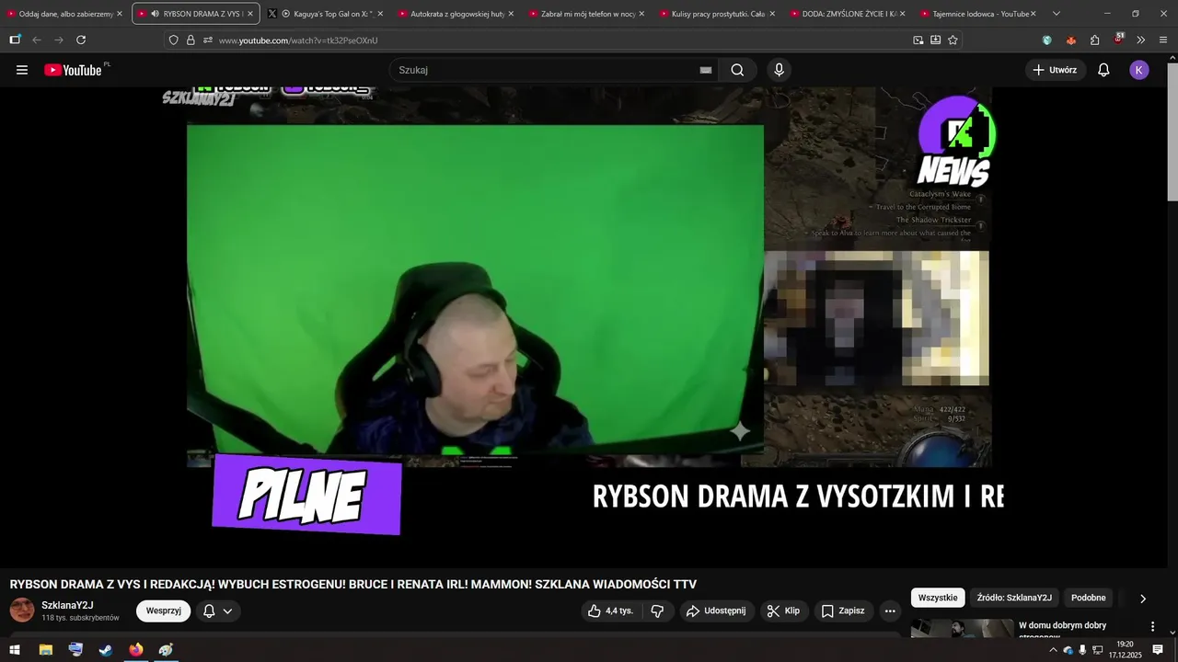Image resolution: width=1178 pixels, height=662 pixels.
Task: Select the 'Wszystkie' filter chip
Action: point(938,598)
